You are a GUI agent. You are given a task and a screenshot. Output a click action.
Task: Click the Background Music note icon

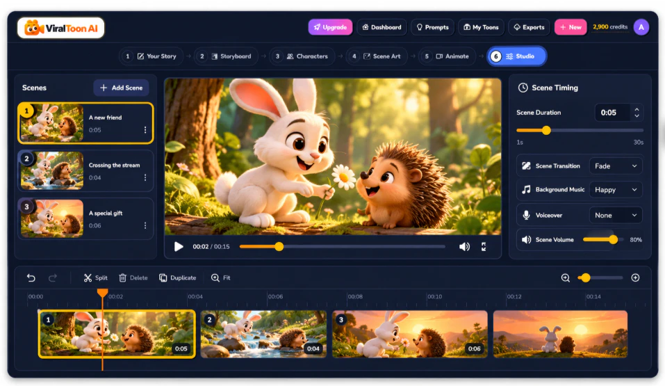[526, 190]
